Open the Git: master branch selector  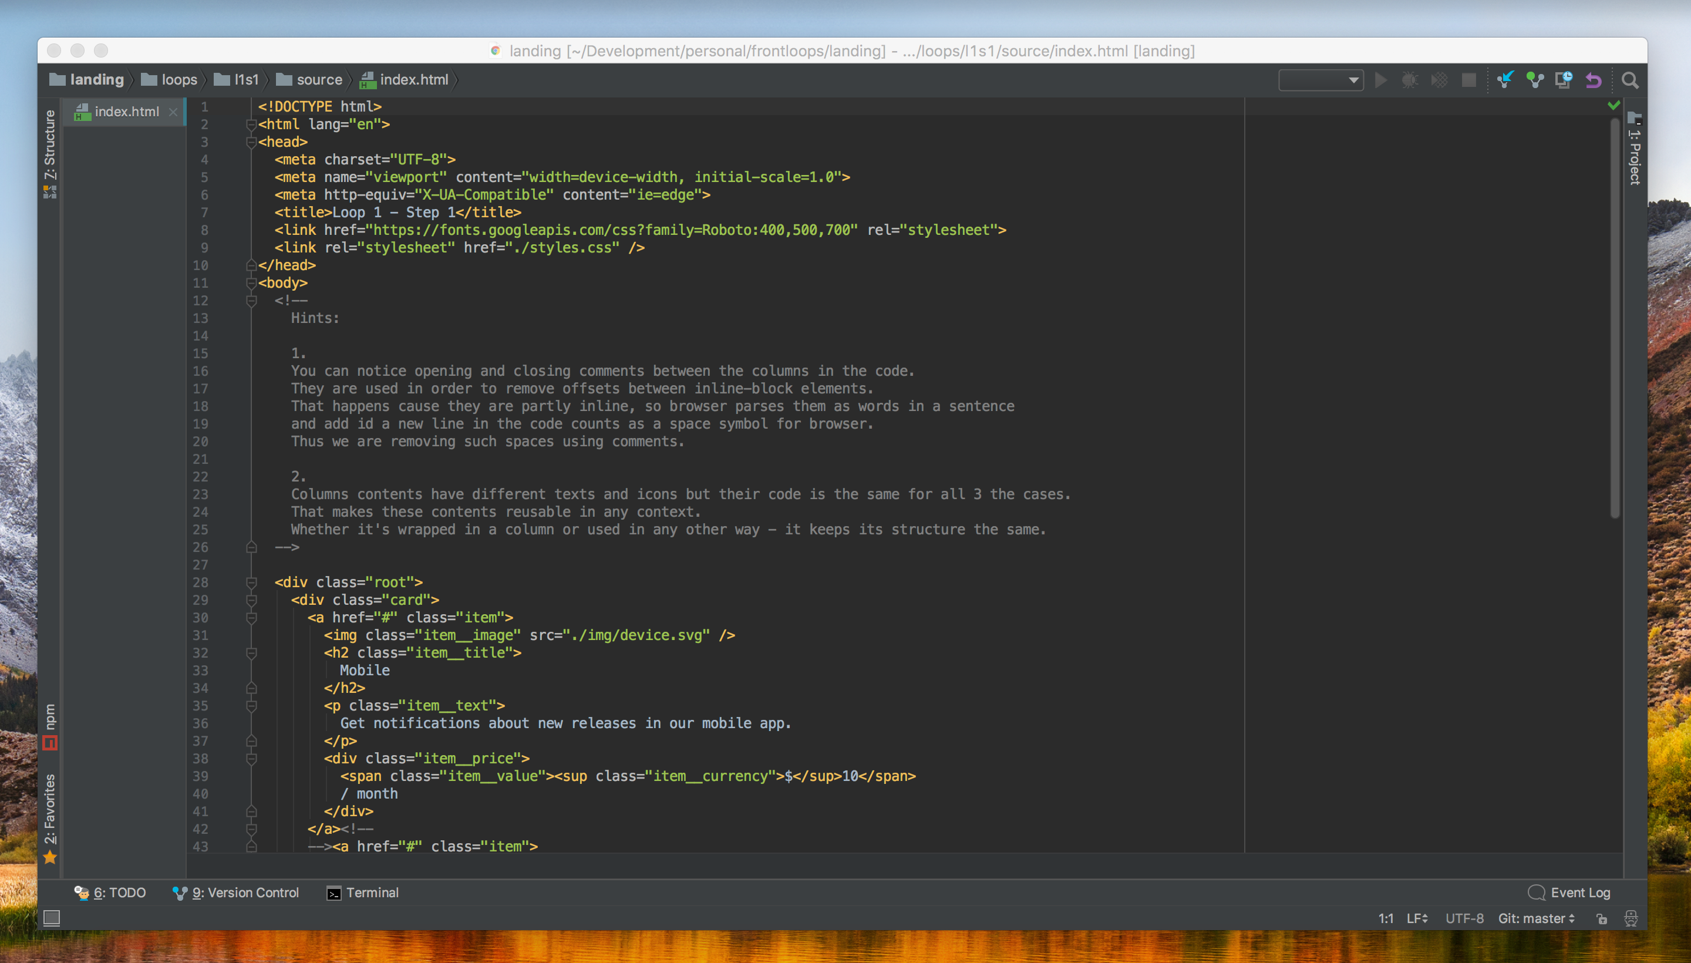tap(1535, 918)
